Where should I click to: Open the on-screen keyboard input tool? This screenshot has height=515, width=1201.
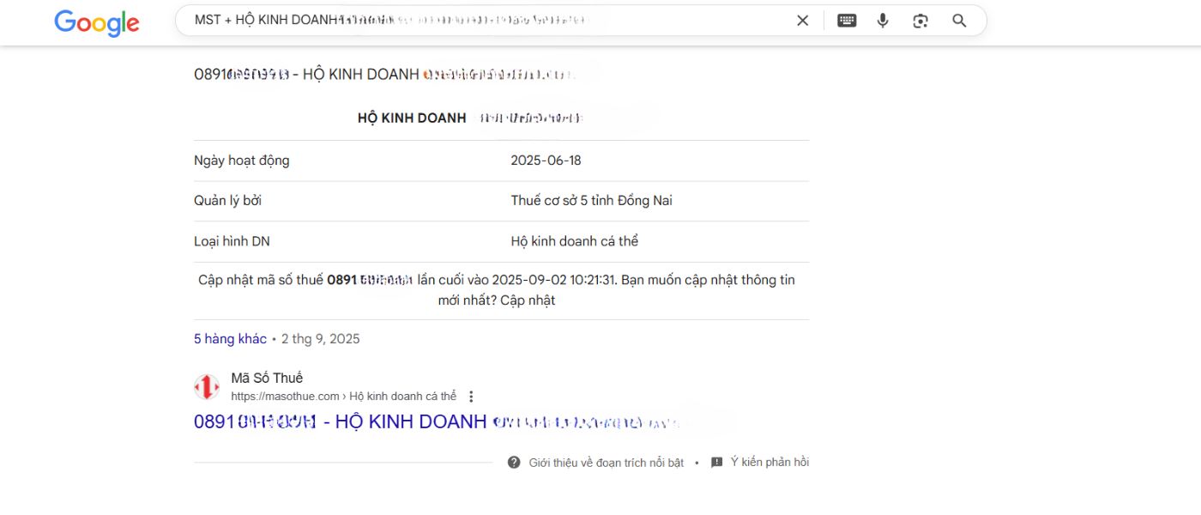coord(847,21)
